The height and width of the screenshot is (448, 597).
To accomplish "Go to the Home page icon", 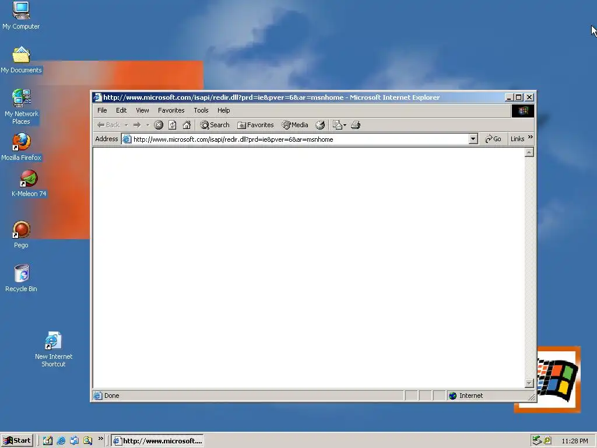I will pos(187,125).
